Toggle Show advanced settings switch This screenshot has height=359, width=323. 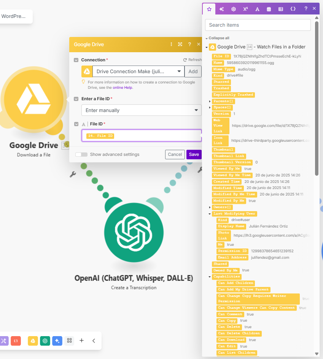[x=81, y=155]
